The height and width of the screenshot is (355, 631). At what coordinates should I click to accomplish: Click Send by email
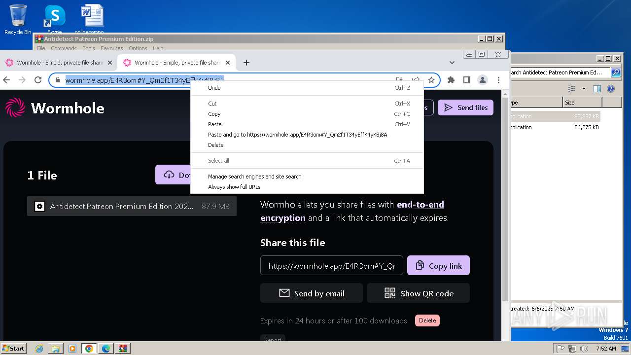tap(312, 293)
